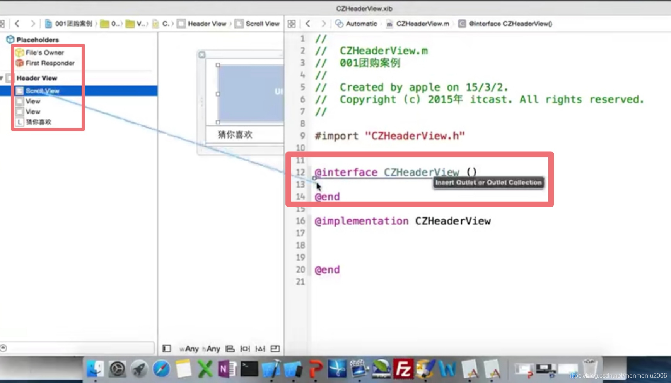Open the Header View breadcrumb item
The height and width of the screenshot is (383, 671).
pos(202,24)
